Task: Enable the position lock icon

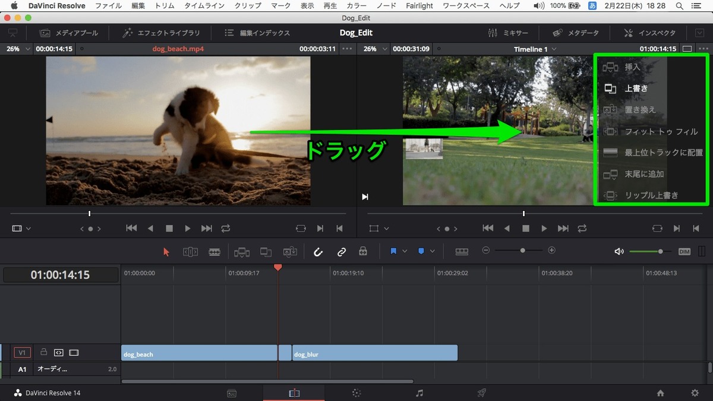Action: 363,251
